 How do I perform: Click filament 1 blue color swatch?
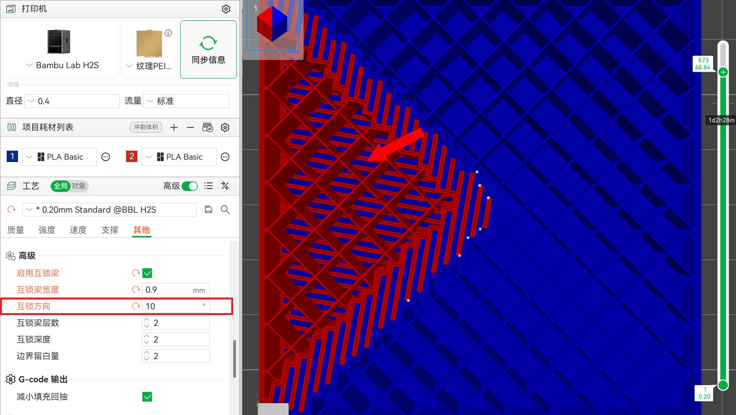click(x=12, y=156)
